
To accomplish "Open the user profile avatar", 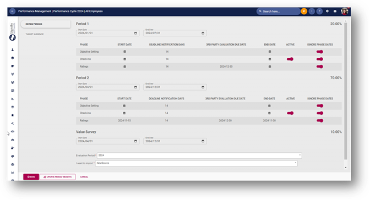I will coord(345,11).
